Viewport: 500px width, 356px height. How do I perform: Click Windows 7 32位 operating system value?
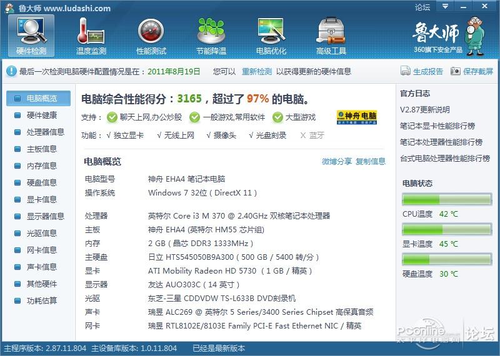[202, 193]
